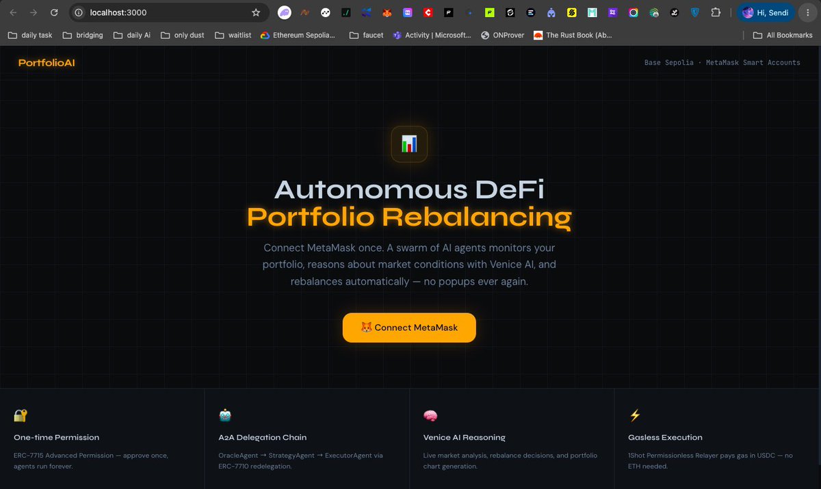Click the Gasless Execution heading
The height and width of the screenshot is (489, 821).
click(x=665, y=437)
